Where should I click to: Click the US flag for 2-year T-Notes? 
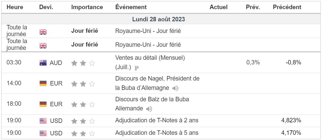tap(43, 121)
